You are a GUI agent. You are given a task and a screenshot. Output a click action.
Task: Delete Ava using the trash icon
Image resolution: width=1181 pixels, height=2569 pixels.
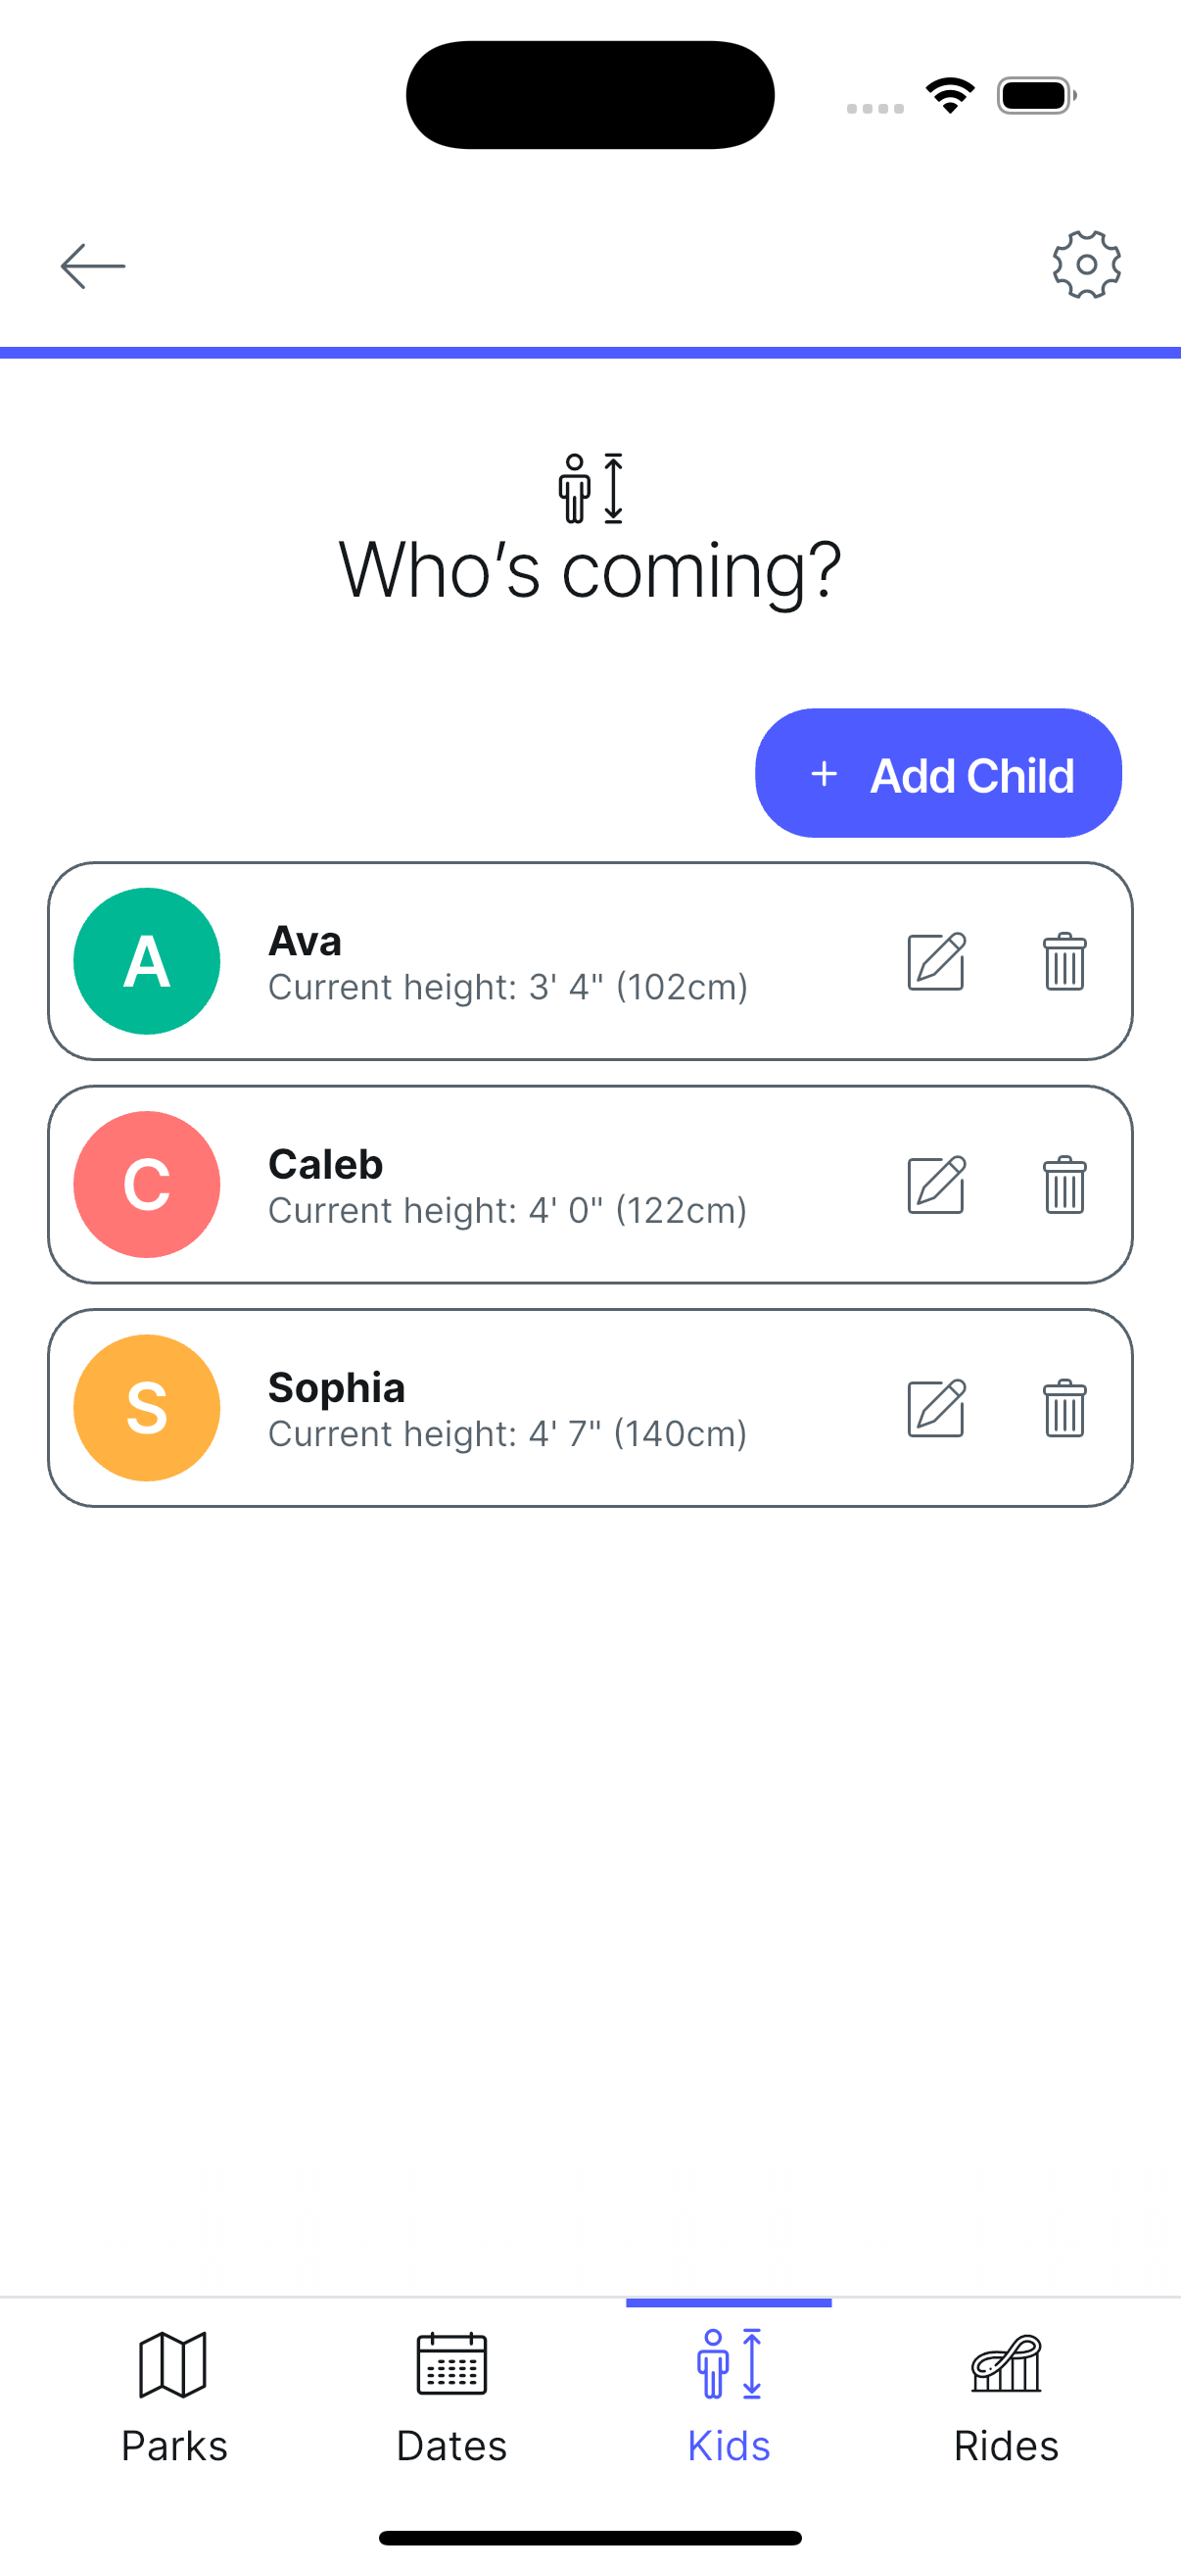coord(1064,961)
